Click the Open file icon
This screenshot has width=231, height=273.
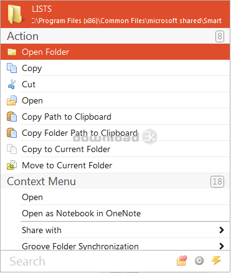12,100
